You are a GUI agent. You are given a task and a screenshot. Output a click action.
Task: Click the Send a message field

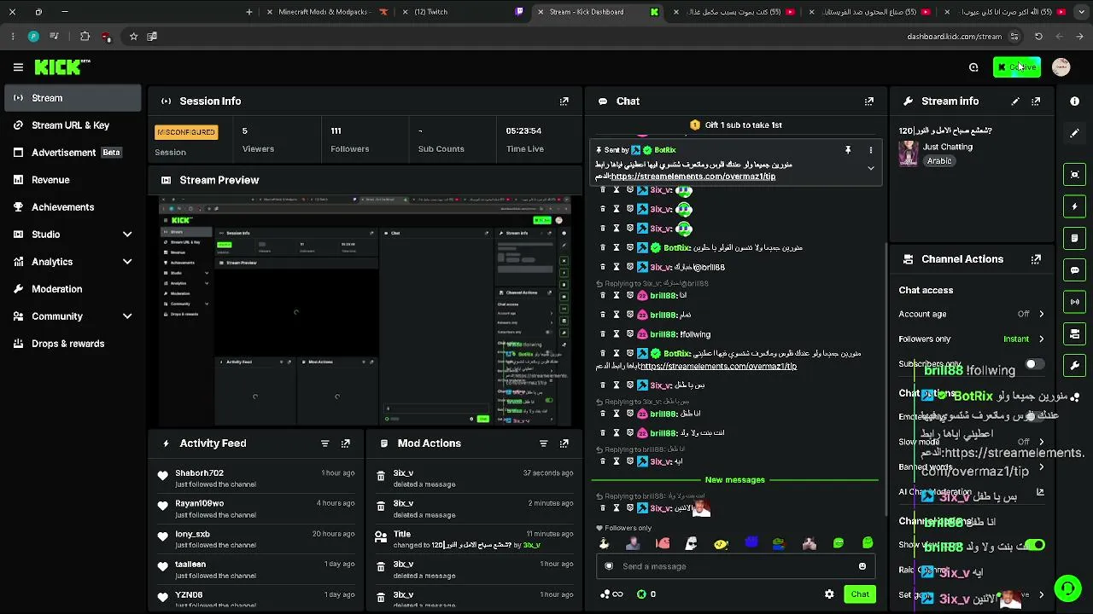click(734, 566)
